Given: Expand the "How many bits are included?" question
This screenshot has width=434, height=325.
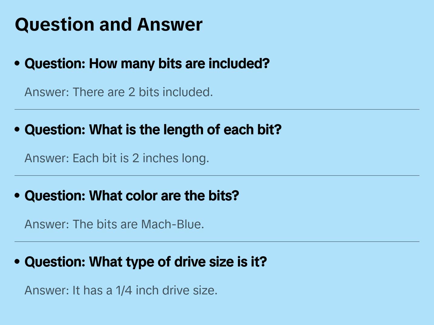Looking at the screenshot, I should (x=147, y=64).
